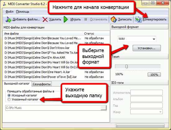
Task: Select the Исходный каталог radio button
Action: click(x=9, y=95)
